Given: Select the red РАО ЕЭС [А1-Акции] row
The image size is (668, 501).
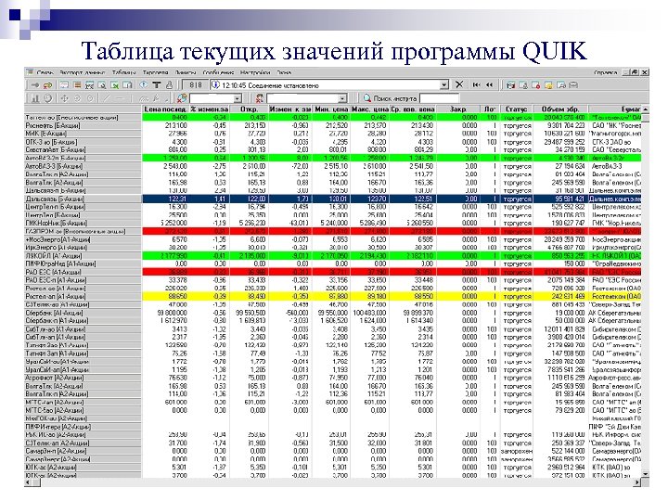Looking at the screenshot, I should pos(333,272).
